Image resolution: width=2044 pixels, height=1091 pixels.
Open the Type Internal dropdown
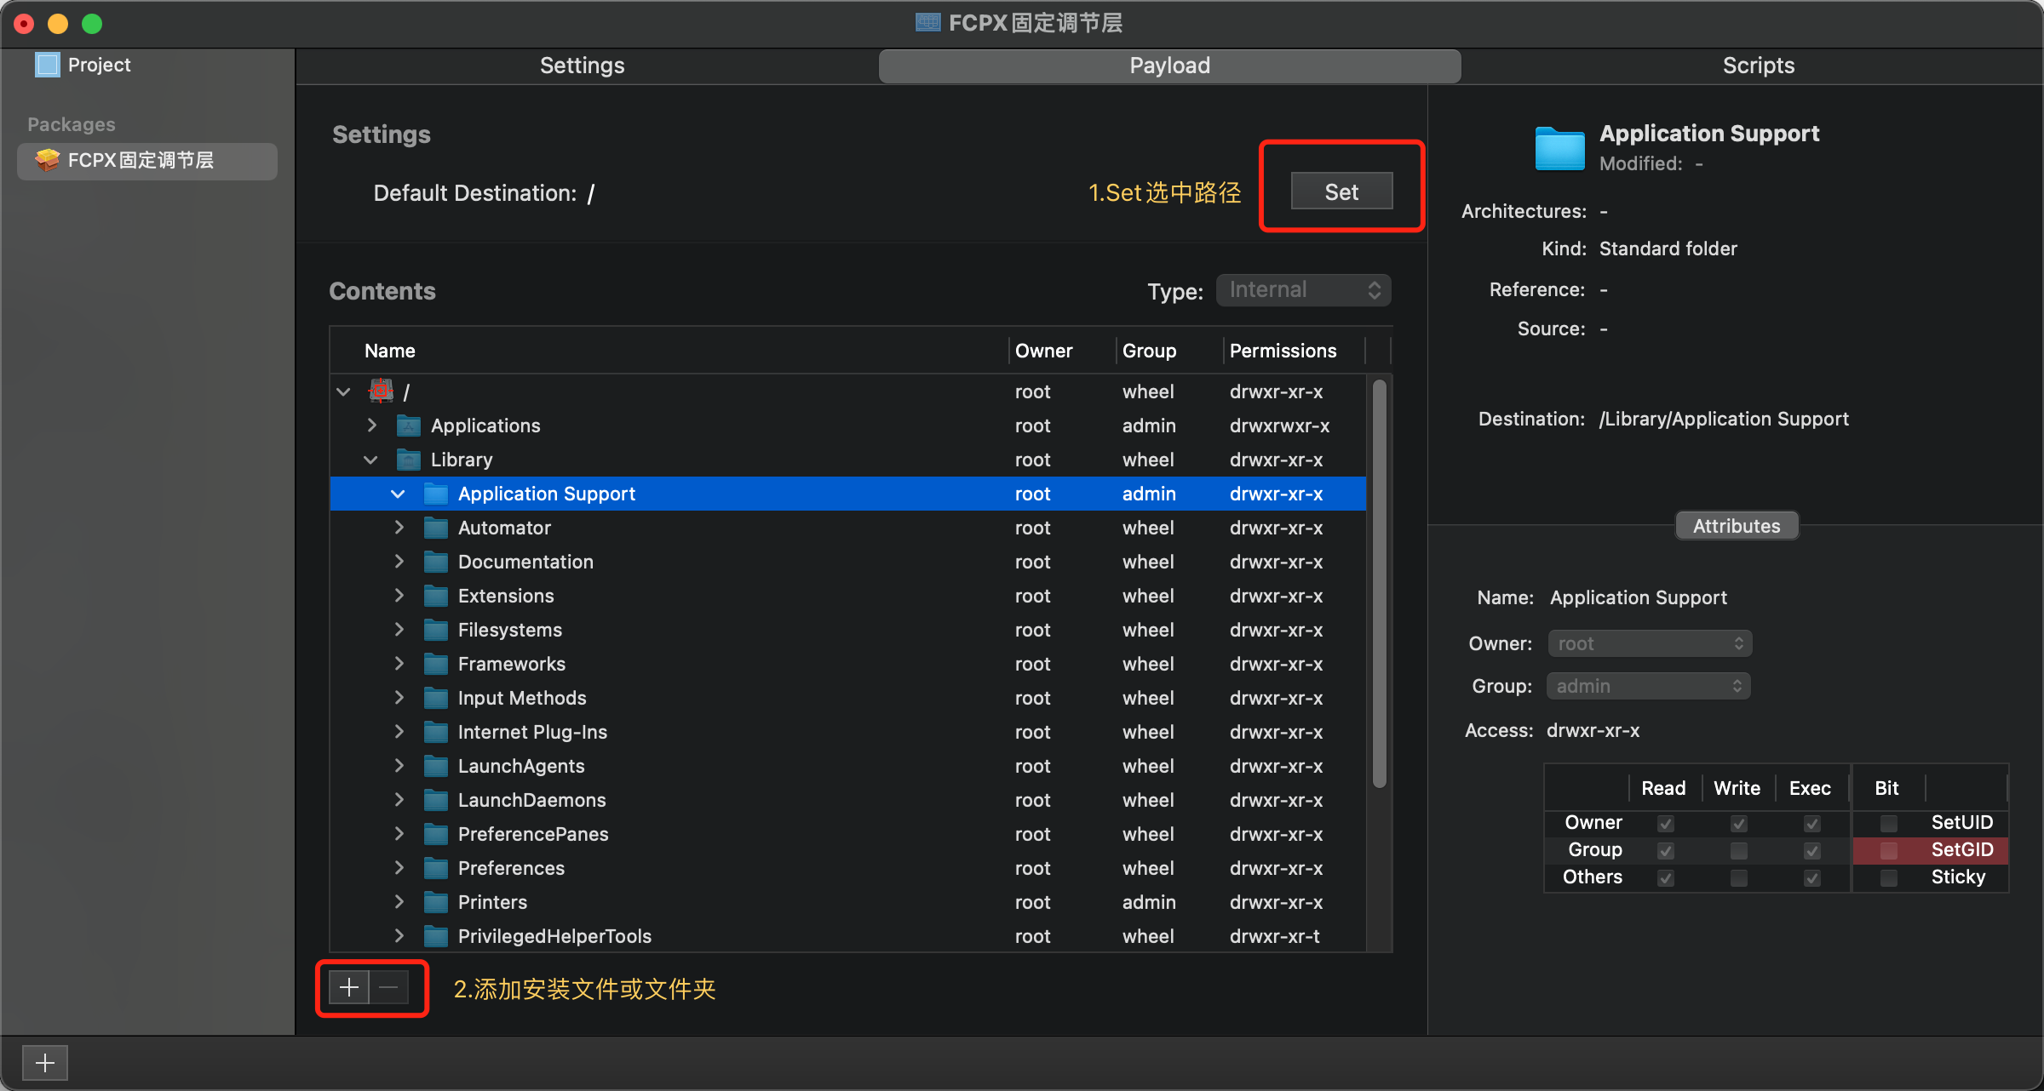(1303, 290)
